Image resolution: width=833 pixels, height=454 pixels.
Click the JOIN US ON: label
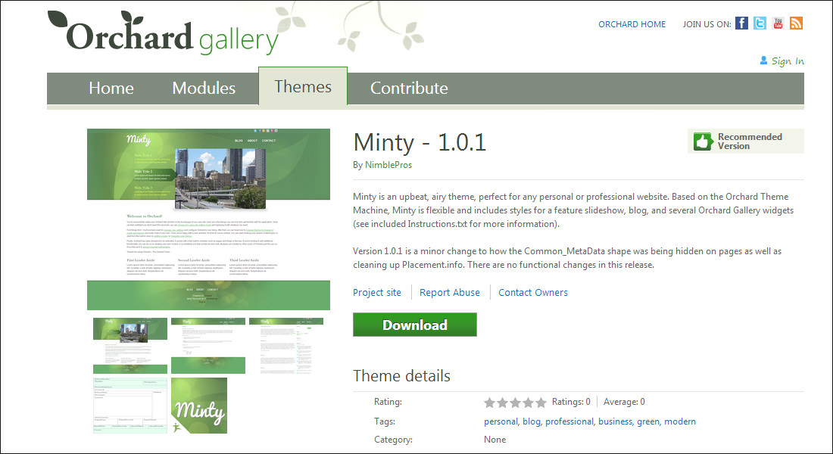707,24
